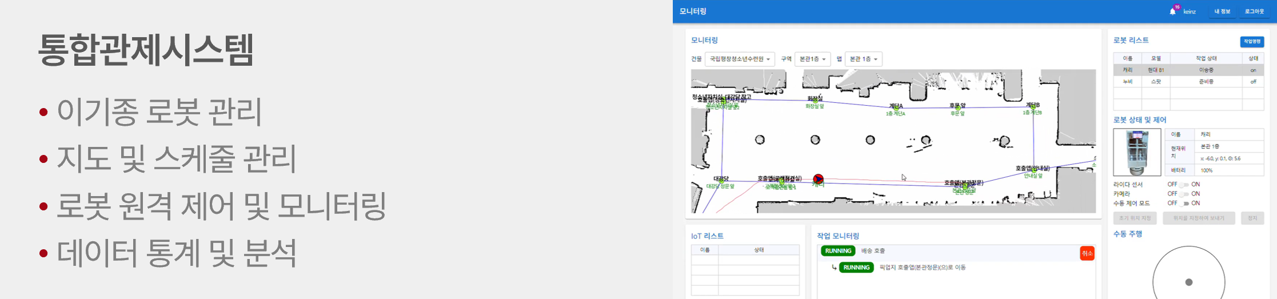Click the keinz username in header

pyautogui.click(x=1190, y=11)
